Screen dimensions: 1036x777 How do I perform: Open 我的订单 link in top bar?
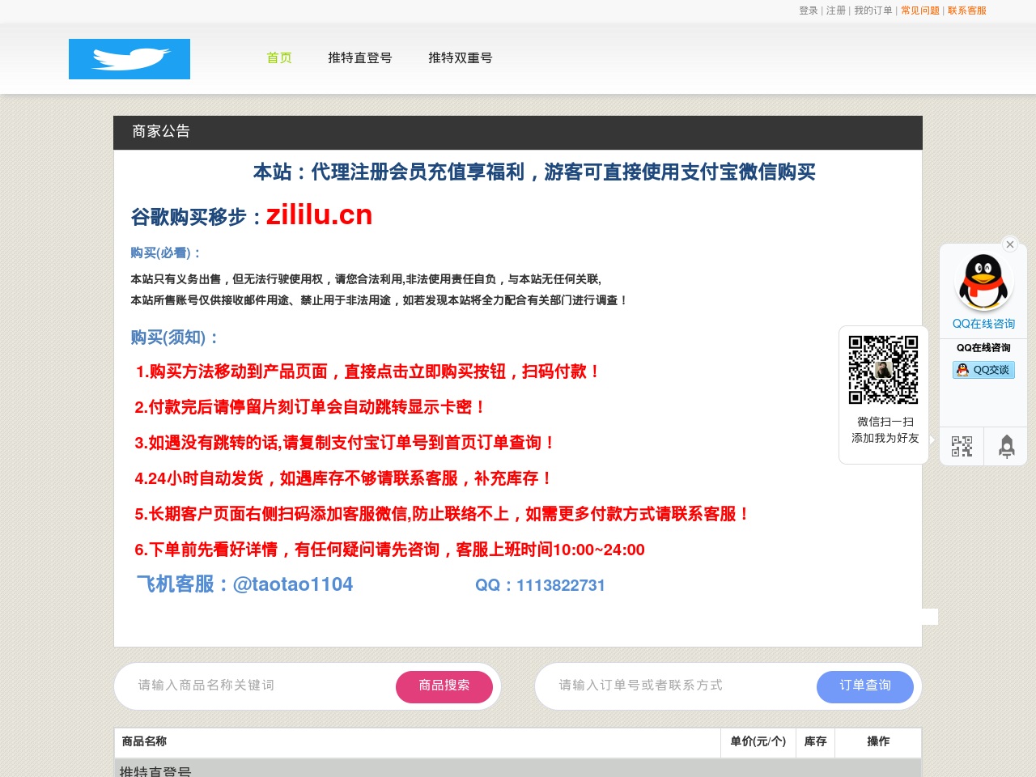point(873,11)
